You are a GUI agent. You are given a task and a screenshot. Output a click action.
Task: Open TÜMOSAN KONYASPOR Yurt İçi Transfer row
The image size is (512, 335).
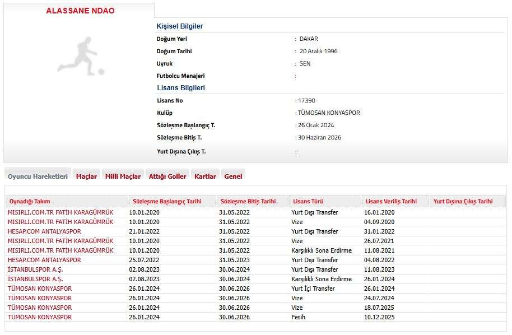[40, 289]
